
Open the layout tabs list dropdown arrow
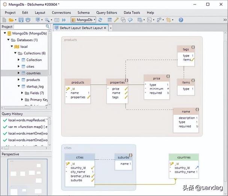click(x=110, y=28)
